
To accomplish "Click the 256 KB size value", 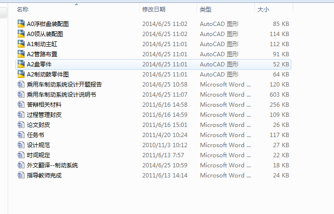I will click(x=279, y=104).
